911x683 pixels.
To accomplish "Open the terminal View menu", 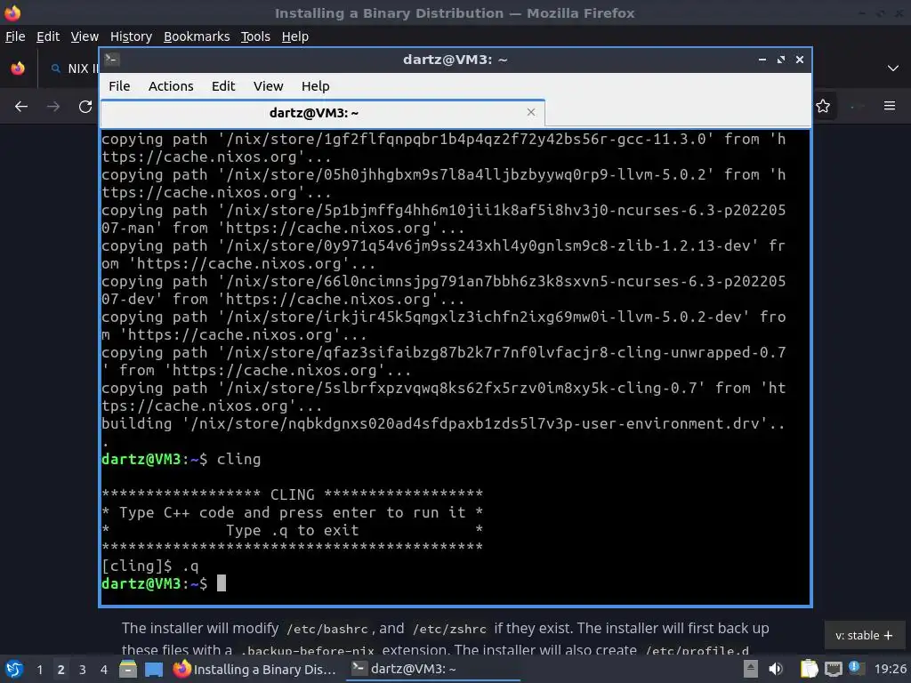I will 268,86.
